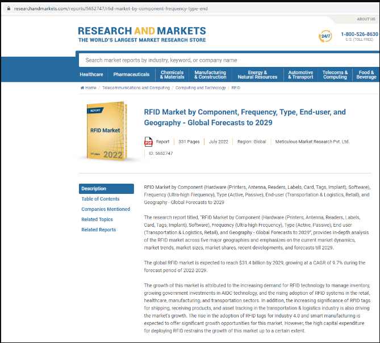Screen dimensions: 380x343
Task: Click the '331 Pages' text
Action: 189,142
